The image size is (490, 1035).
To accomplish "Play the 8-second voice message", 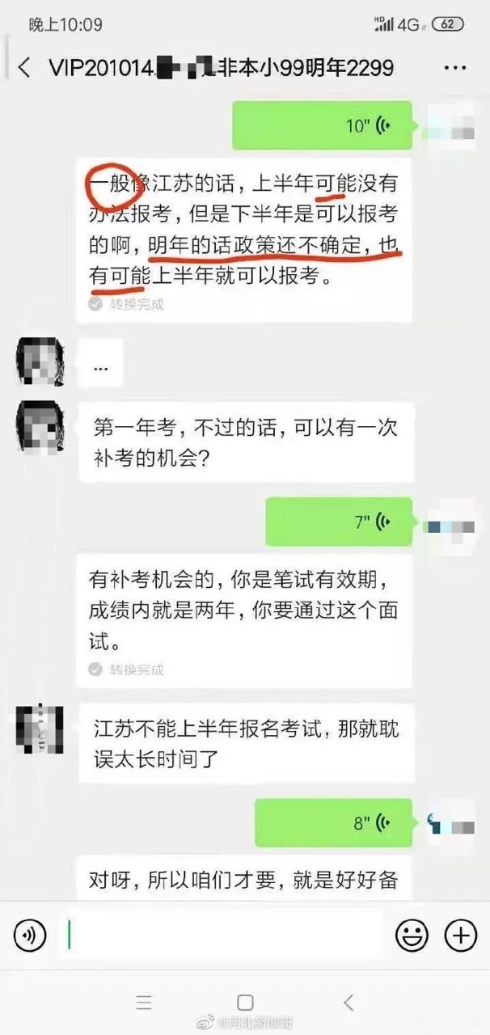I will coord(333,823).
